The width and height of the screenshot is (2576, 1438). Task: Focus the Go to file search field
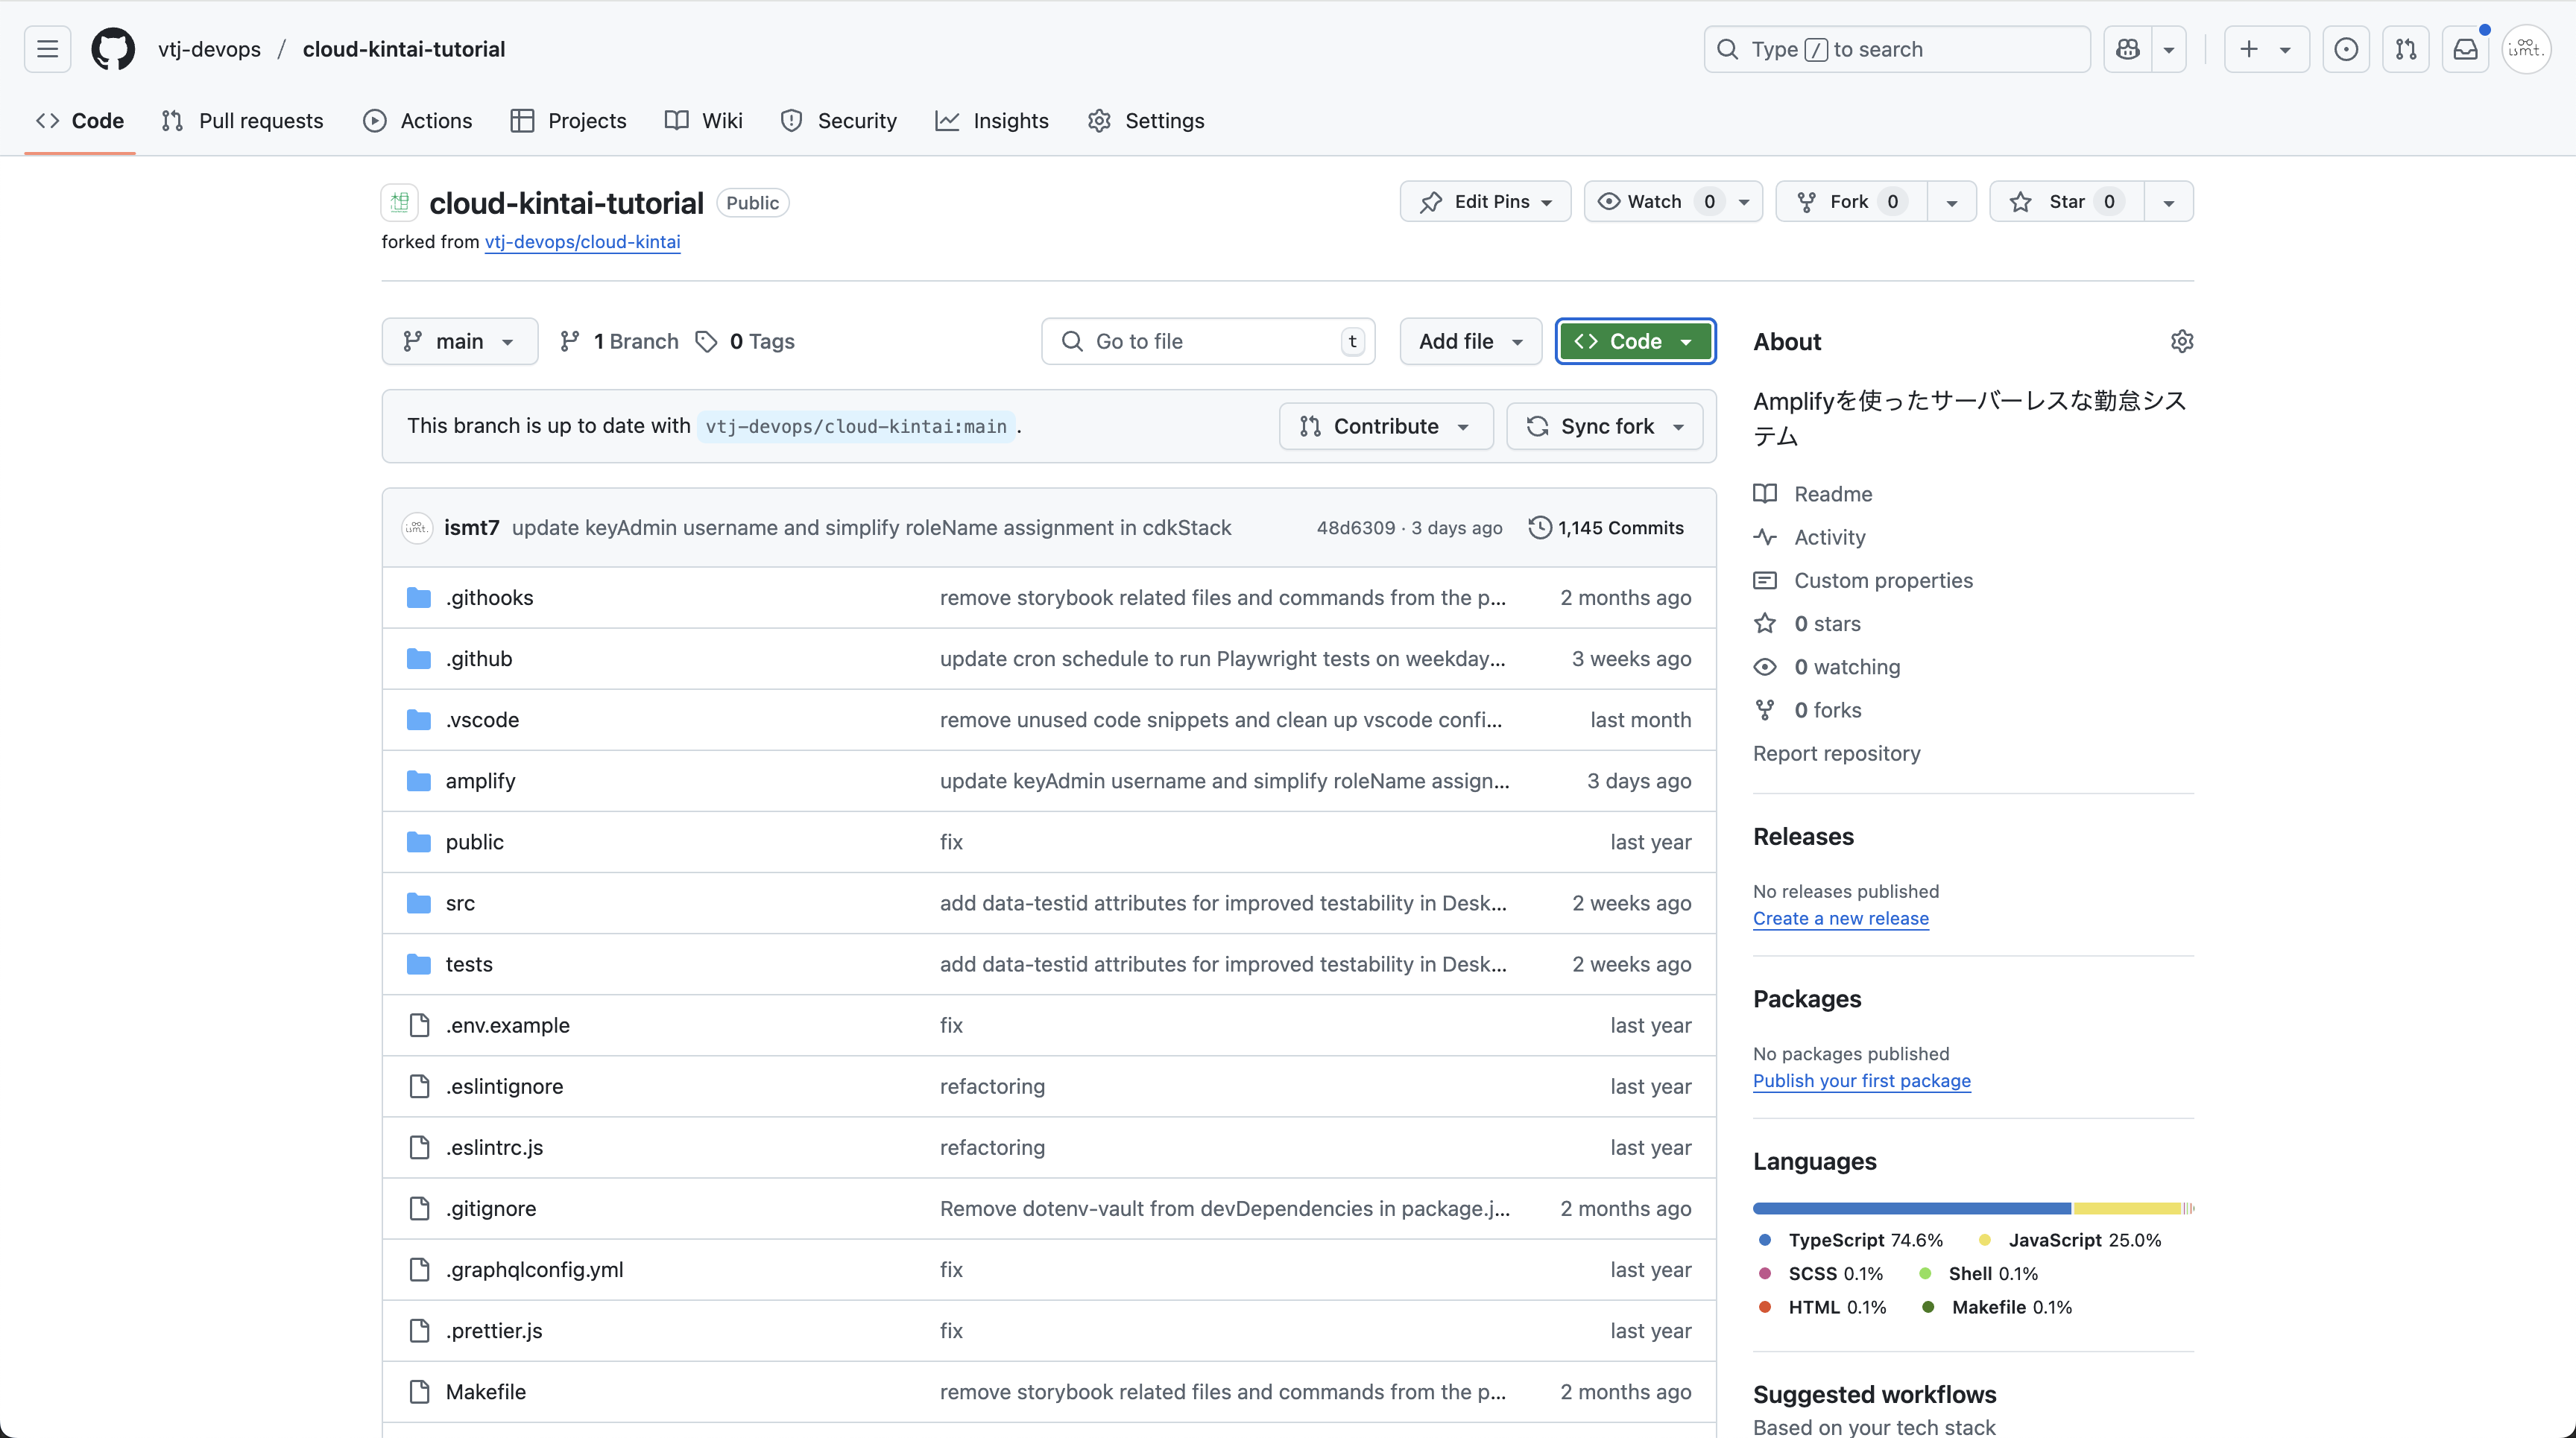tap(1208, 342)
